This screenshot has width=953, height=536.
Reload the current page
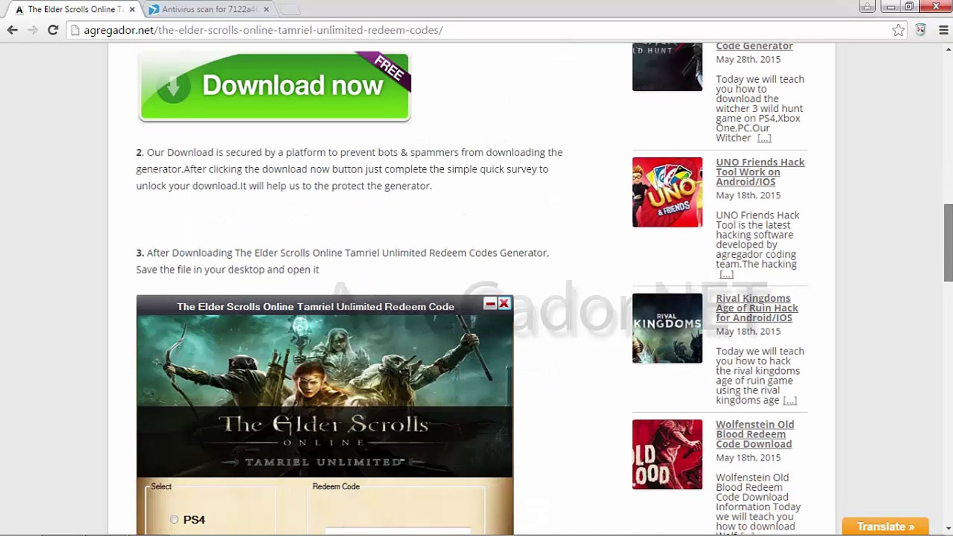click(53, 30)
